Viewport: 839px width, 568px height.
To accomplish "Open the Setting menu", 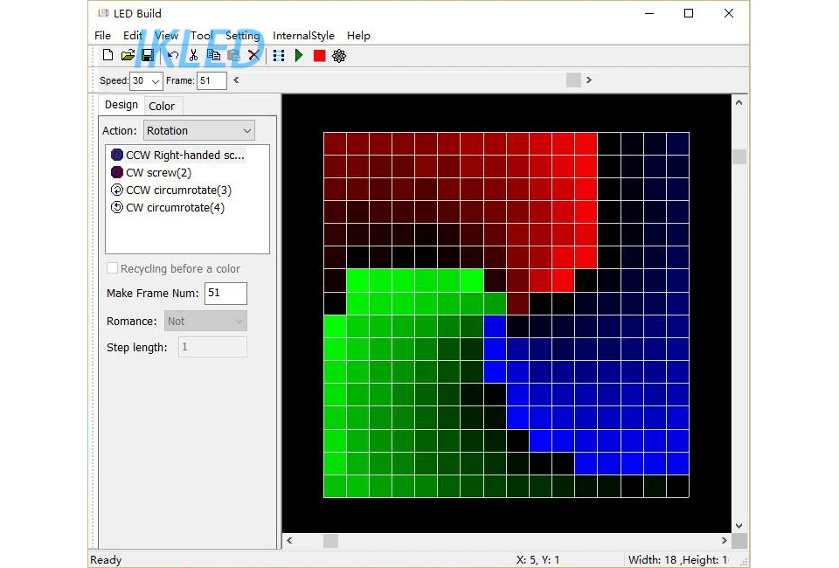I will [x=242, y=35].
